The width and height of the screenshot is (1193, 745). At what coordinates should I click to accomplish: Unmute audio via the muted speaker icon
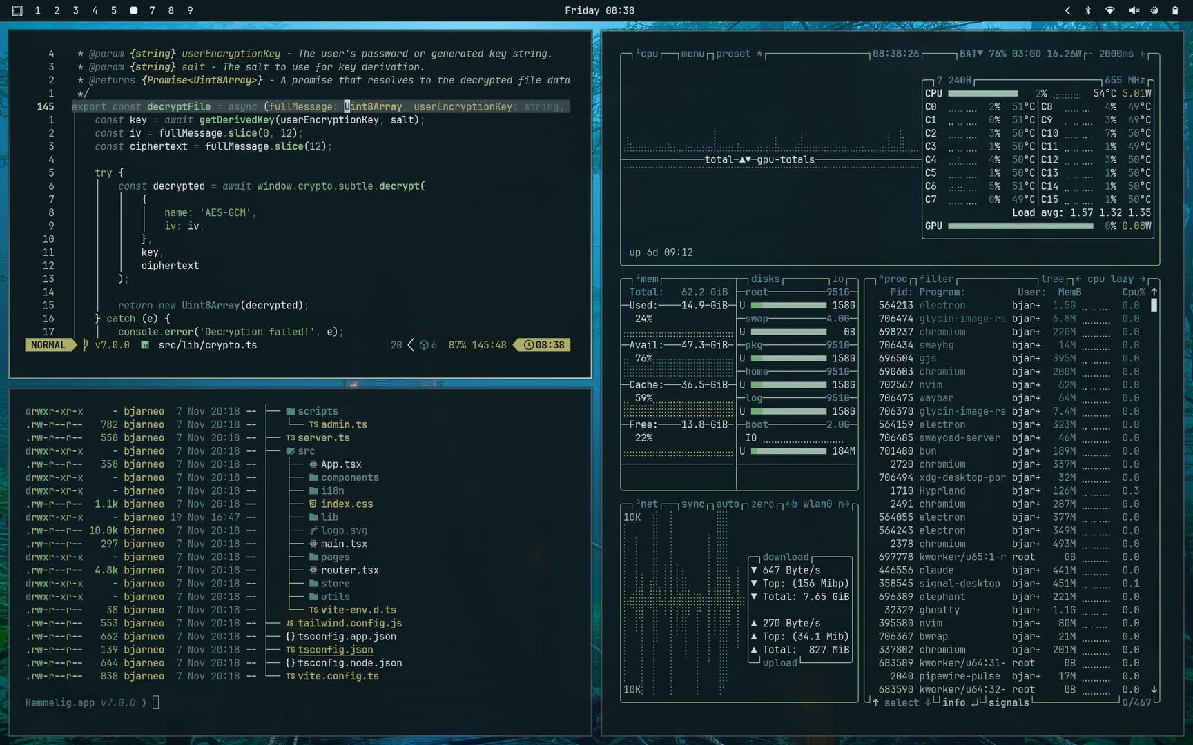[1134, 10]
